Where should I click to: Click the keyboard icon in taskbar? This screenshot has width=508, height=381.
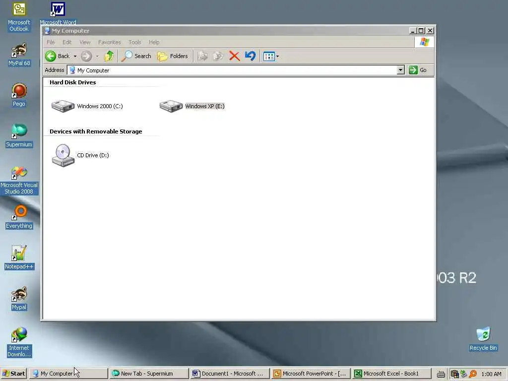click(x=441, y=374)
